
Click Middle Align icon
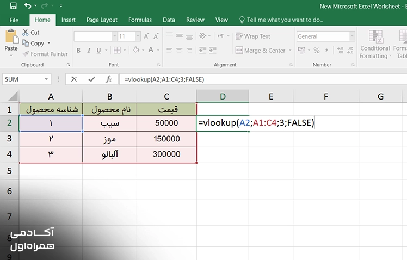(180, 36)
